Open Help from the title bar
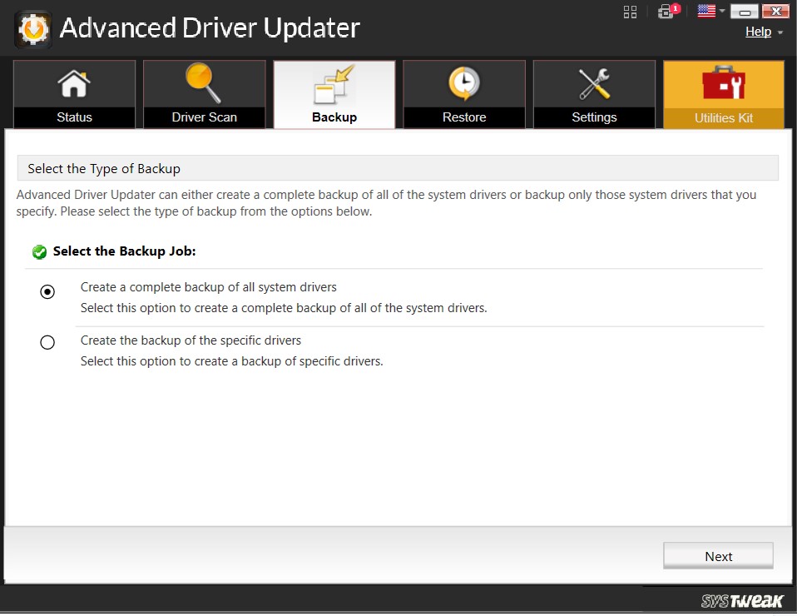Screen dimensions: 797x616 (x=757, y=32)
